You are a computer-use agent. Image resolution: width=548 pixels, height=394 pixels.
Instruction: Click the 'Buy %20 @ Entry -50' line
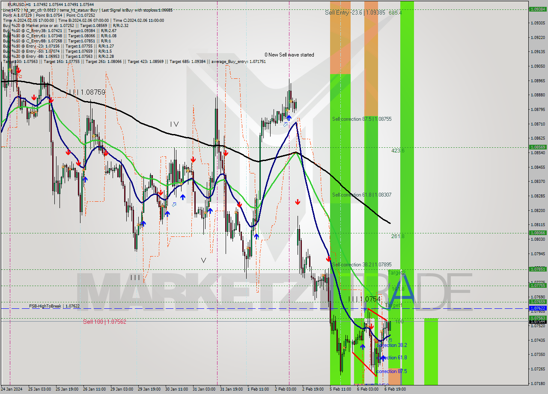(x=57, y=51)
